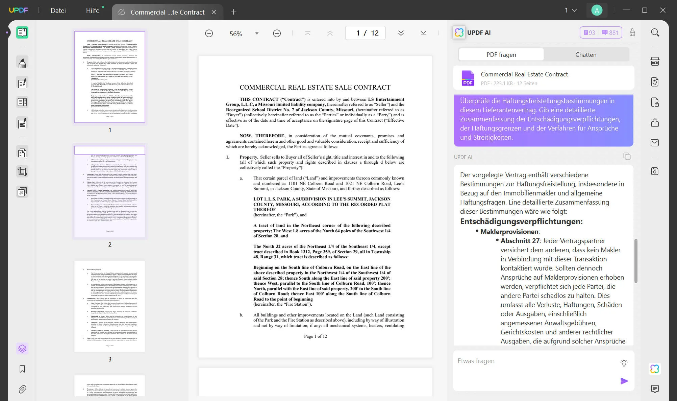Click the zoom in plus button
The height and width of the screenshot is (401, 677).
click(277, 33)
